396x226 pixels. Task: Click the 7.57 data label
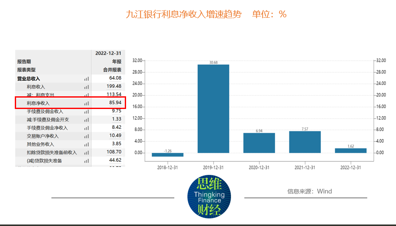click(x=305, y=129)
